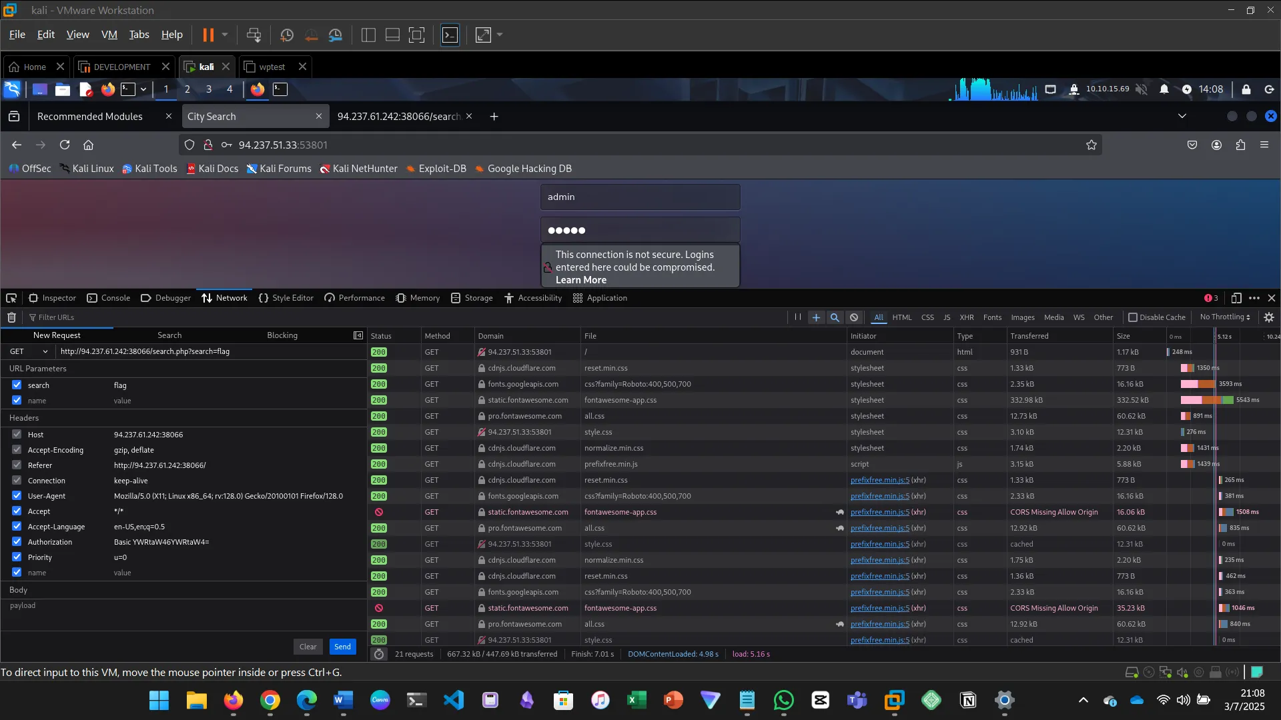Open the Blocking panel tab
1281x720 pixels.
click(x=282, y=335)
